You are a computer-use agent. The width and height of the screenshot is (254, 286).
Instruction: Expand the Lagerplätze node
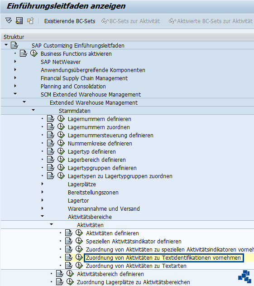point(43,184)
